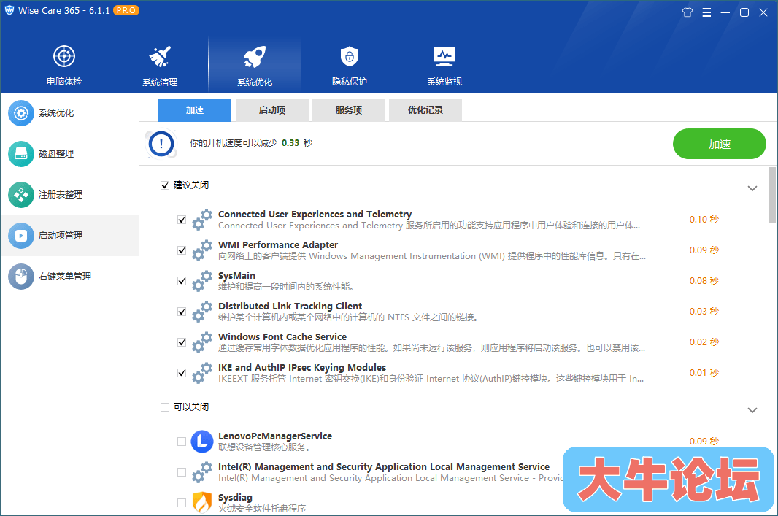Click the skin shirt icon in title bar
The image size is (778, 516).
click(x=688, y=12)
